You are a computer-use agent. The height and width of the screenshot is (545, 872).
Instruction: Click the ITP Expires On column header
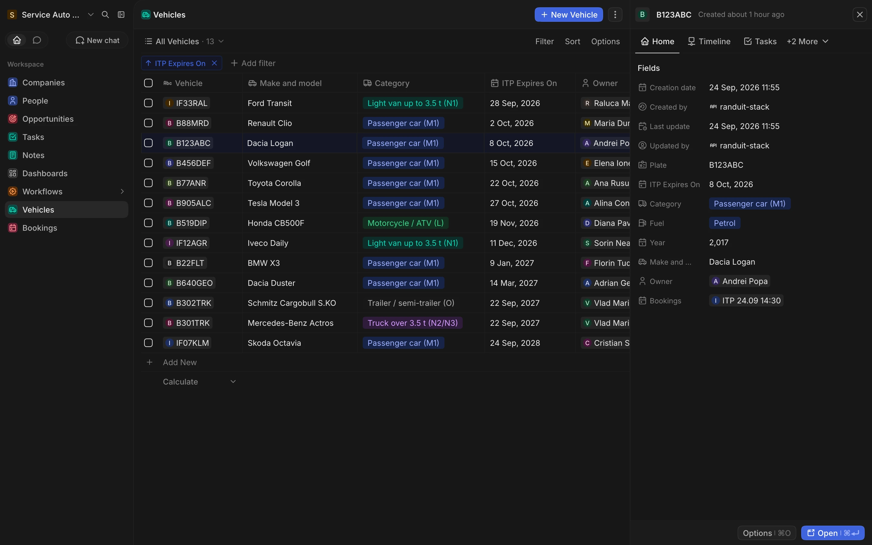pos(529,83)
